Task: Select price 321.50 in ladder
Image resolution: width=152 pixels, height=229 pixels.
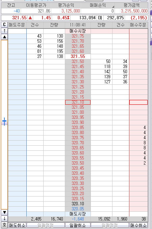Action: [x=78, y=62]
